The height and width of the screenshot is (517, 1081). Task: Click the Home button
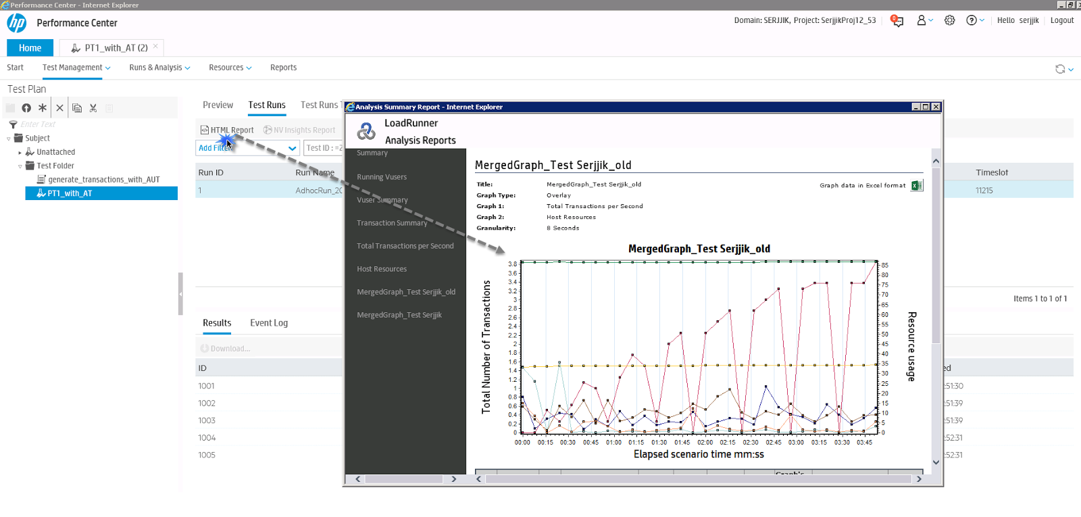pos(30,48)
